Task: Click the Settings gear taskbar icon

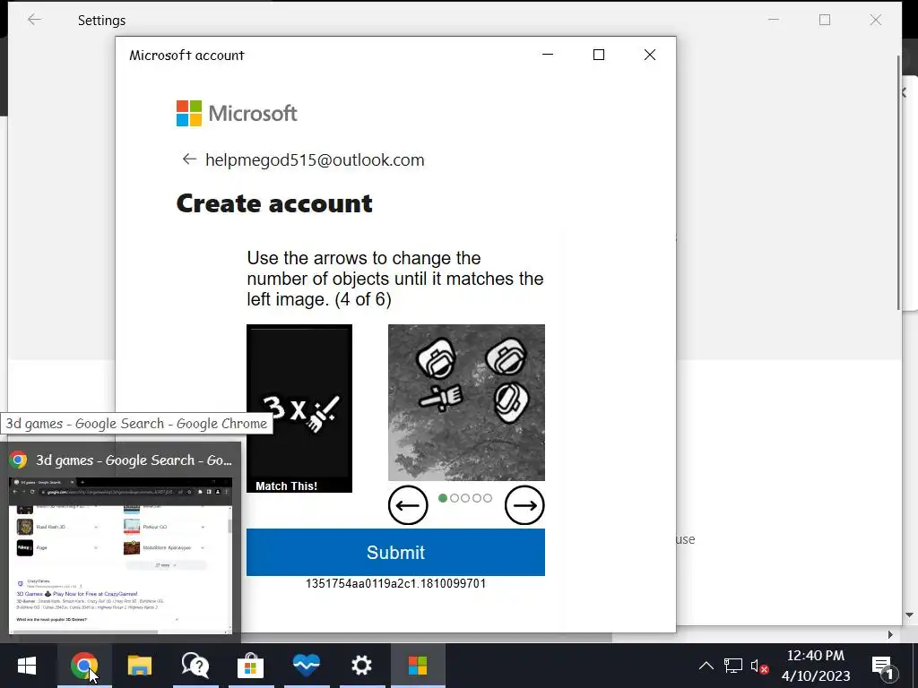Action: (361, 666)
